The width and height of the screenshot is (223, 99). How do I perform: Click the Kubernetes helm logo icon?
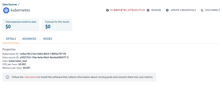coord(6,10)
